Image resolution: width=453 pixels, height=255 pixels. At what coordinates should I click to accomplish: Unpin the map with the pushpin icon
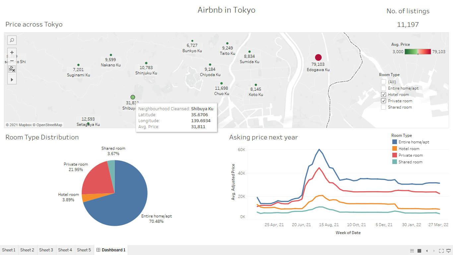coord(12,69)
